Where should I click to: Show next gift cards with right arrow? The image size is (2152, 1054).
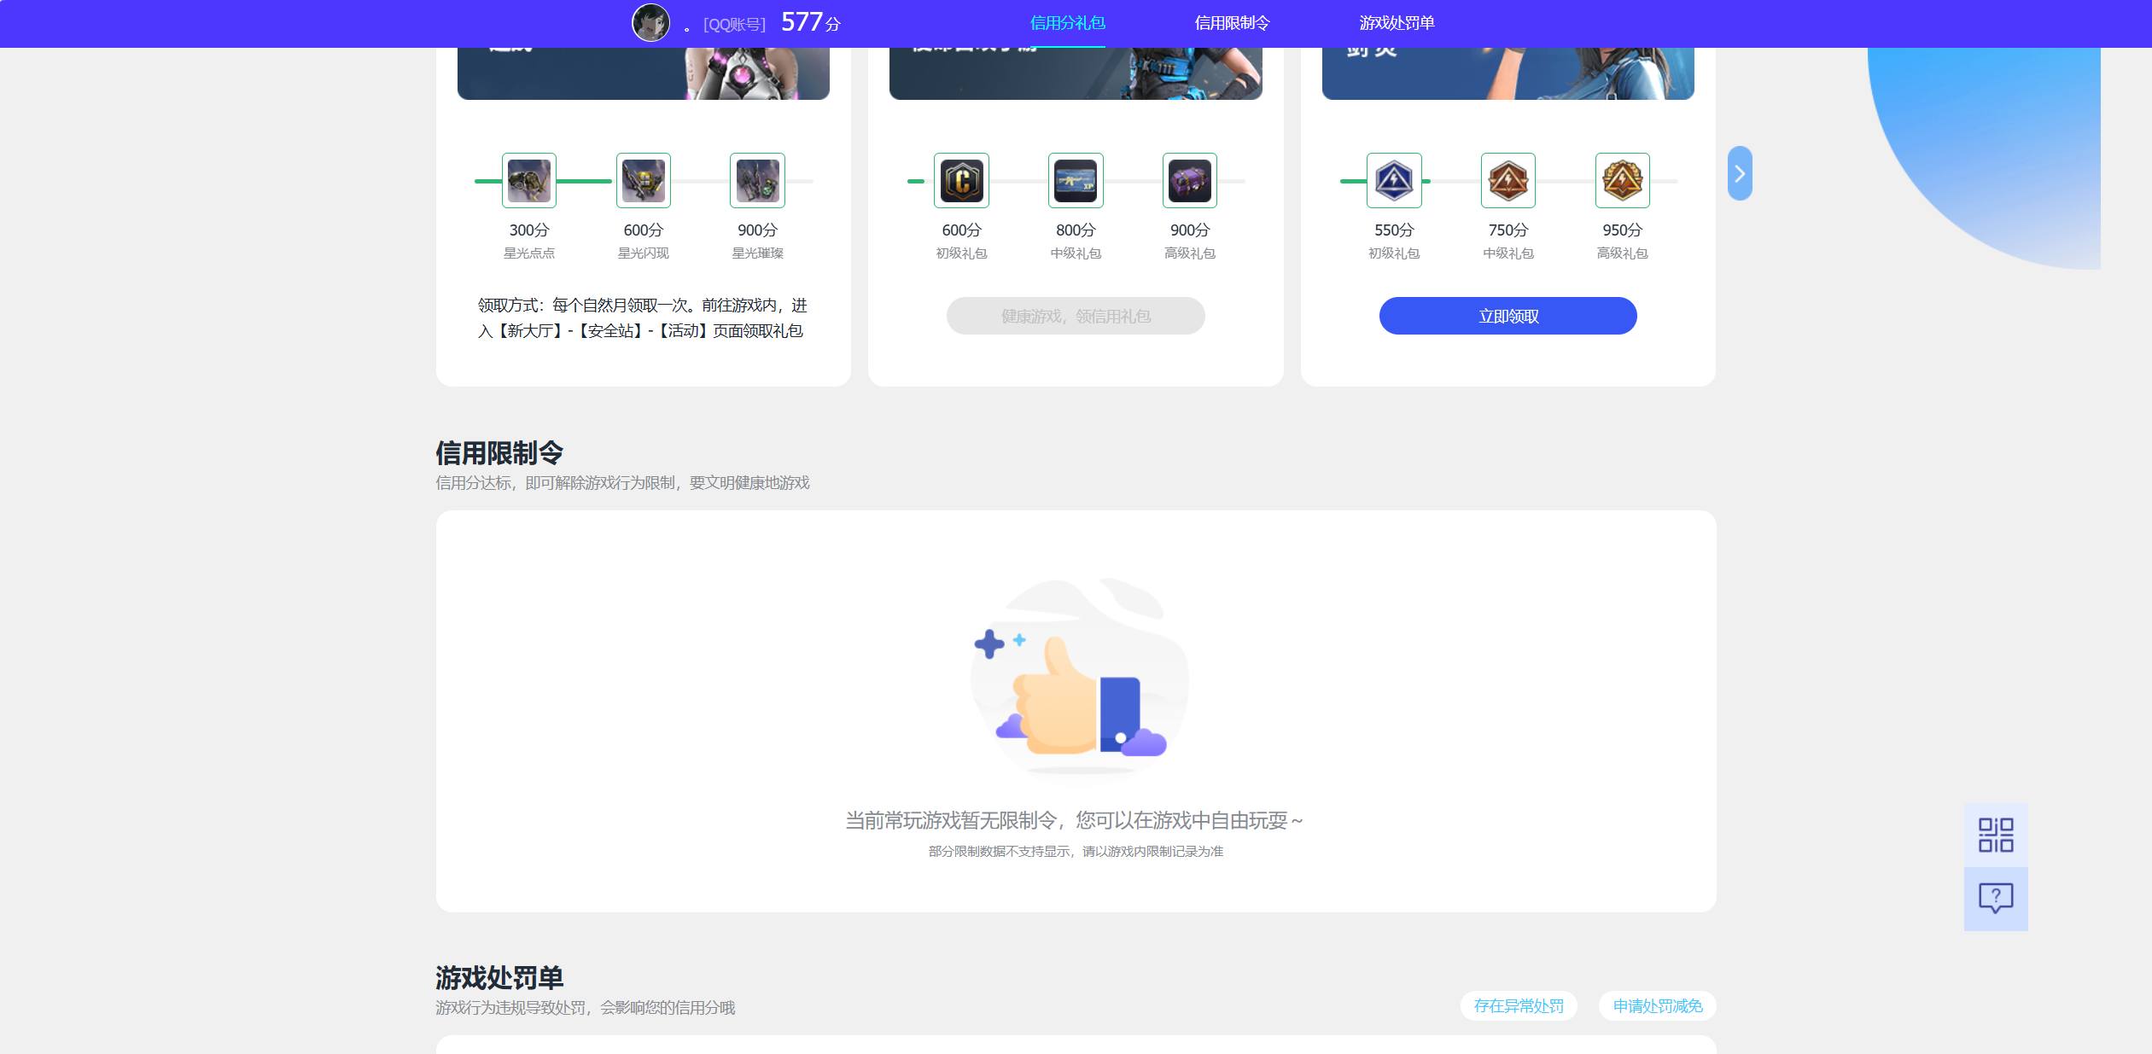pyautogui.click(x=1740, y=173)
